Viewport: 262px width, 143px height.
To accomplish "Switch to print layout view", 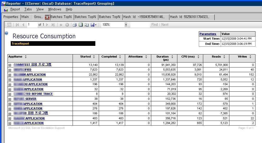I will pos(81,25).
